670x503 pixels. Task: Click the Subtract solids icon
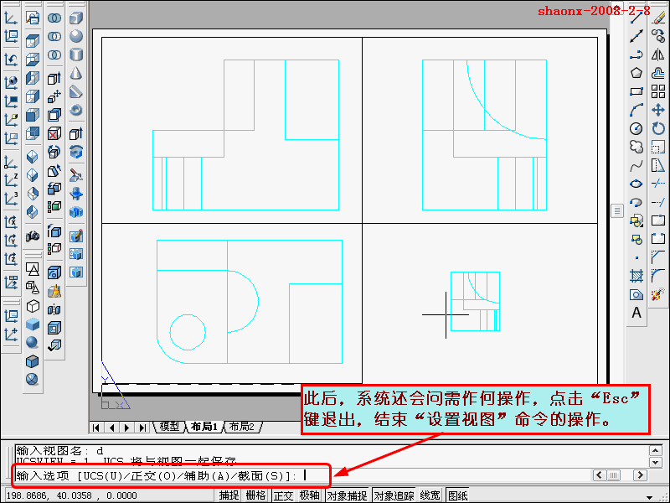(54, 36)
